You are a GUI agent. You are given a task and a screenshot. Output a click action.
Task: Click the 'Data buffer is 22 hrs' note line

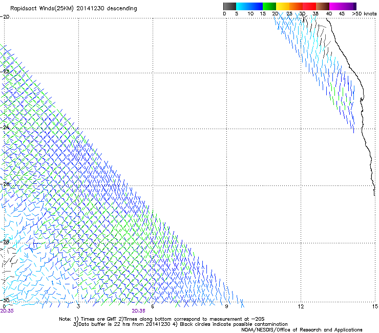pos(180,324)
